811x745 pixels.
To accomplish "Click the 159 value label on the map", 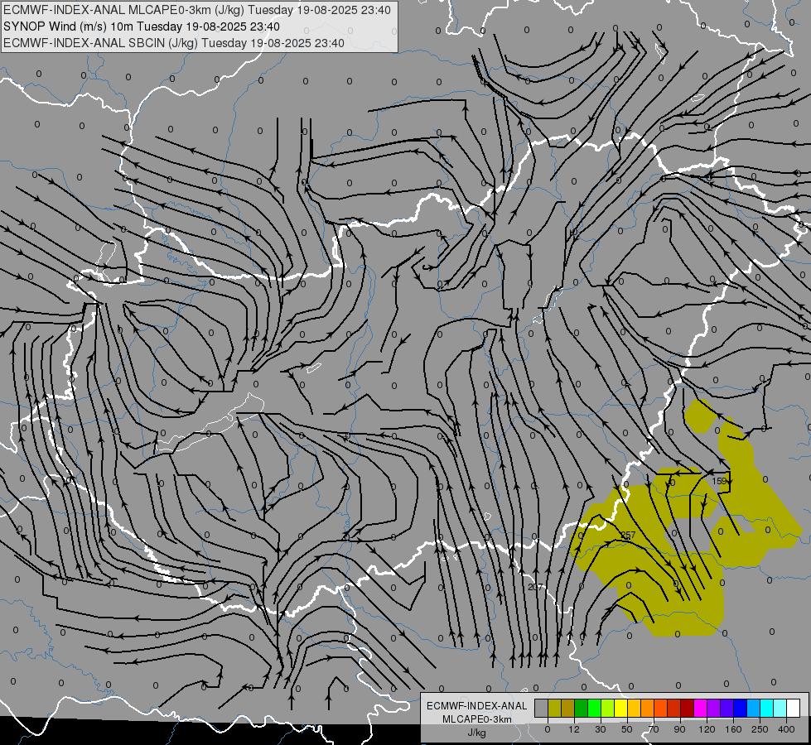I will pyautogui.click(x=719, y=481).
